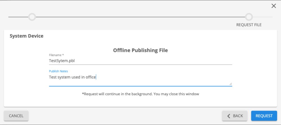Click the REQUEST FILE step label
Image resolution: width=281 pixels, height=125 pixels.
pyautogui.click(x=249, y=25)
